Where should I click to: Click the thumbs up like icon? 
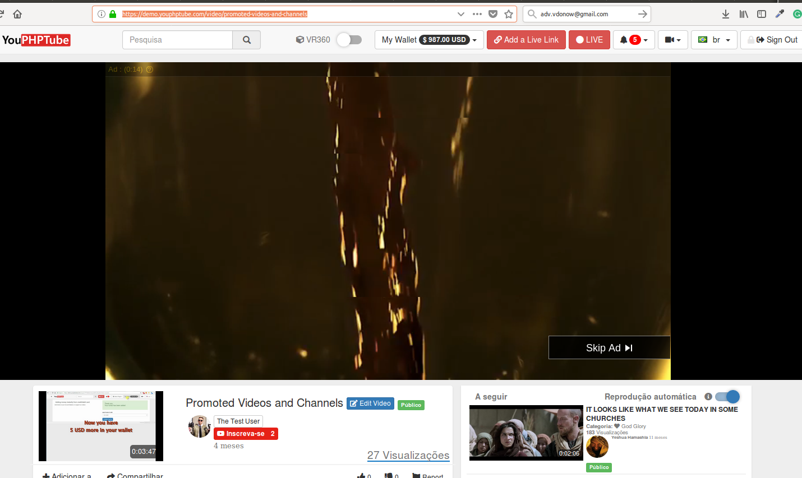[x=361, y=476]
